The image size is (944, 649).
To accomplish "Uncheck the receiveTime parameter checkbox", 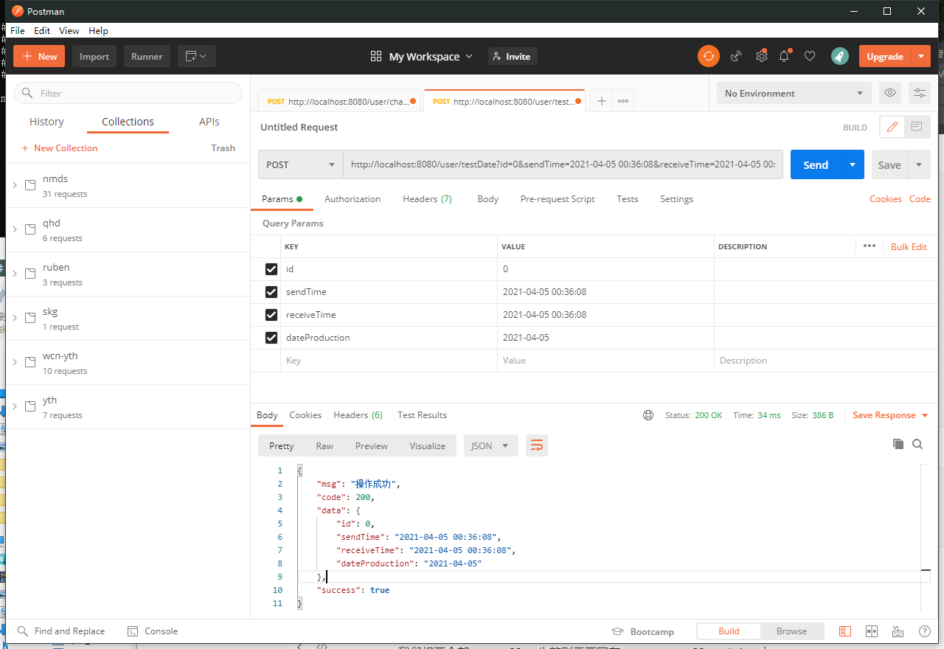I will click(271, 315).
